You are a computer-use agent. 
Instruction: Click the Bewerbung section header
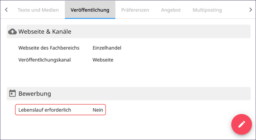pos(128,94)
